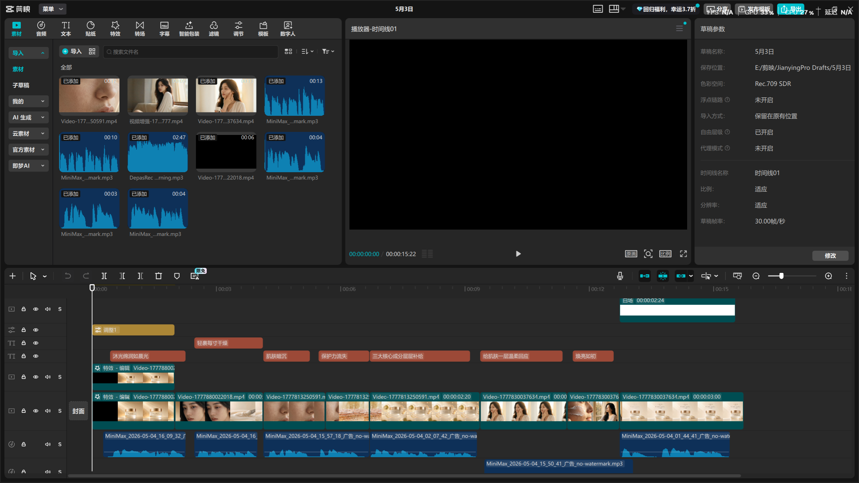This screenshot has height=483, width=859.
Task: Click the 搜索文件名 search field
Action: tap(191, 52)
